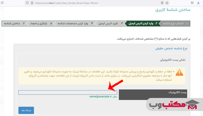Click the پست الکترونیک field label

pos(177,92)
